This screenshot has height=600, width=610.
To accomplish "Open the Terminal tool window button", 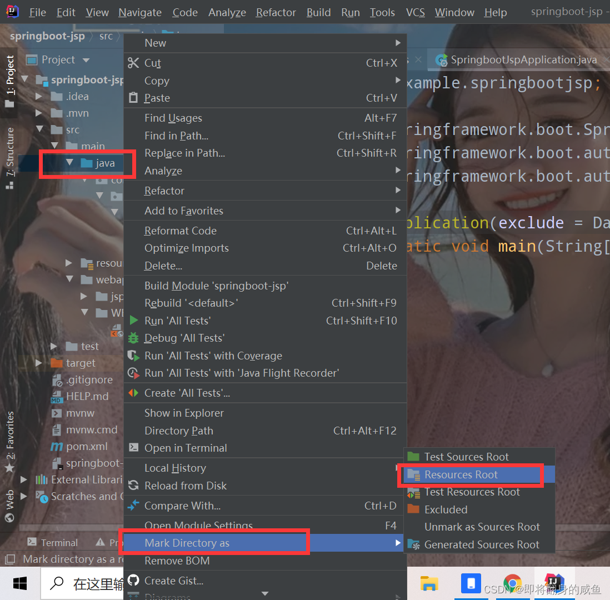I will point(53,542).
